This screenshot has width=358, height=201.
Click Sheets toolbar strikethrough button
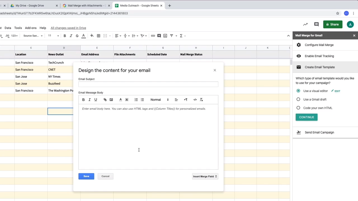[77, 36]
